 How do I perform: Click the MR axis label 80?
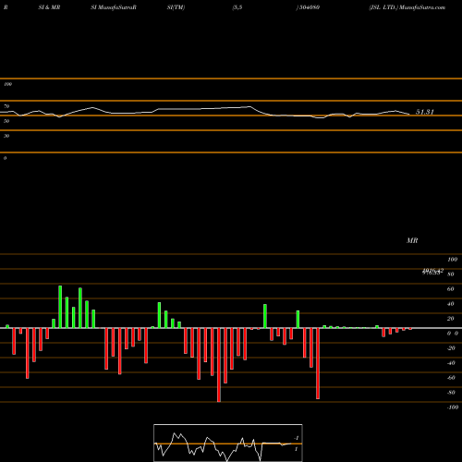point(450,274)
